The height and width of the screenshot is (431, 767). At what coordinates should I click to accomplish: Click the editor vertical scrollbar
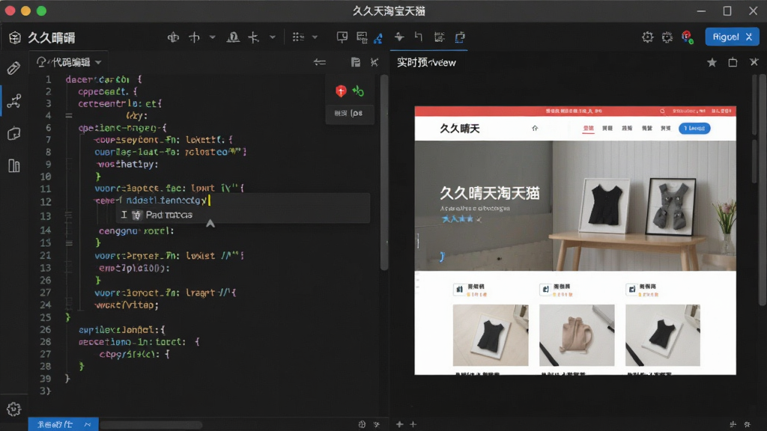coord(384,172)
